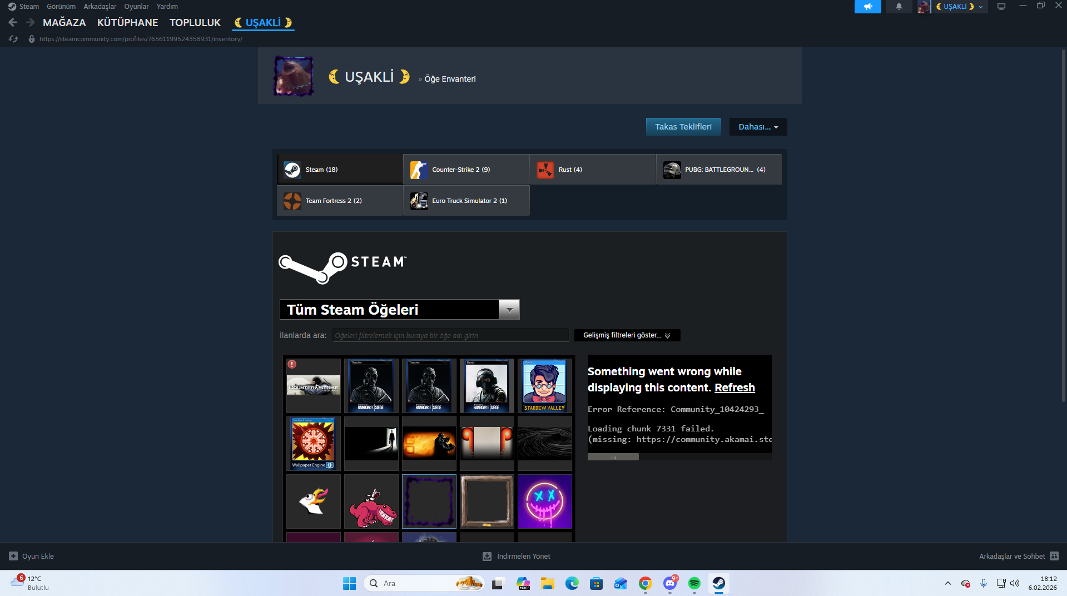The image size is (1067, 596).
Task: Click the page vertical scrollbar
Action: 1064,226
